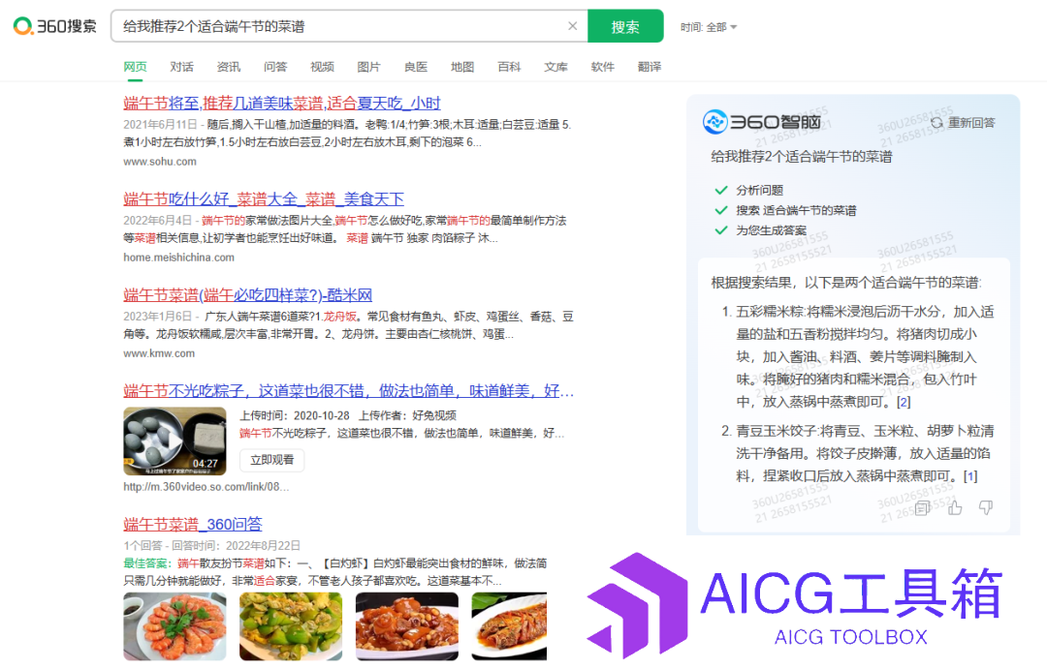Open result 端午节将至,推荐几道美味菜谱

[282, 104]
